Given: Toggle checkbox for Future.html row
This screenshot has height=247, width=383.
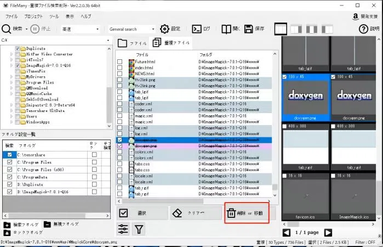Looking at the screenshot, I should pos(119,61).
